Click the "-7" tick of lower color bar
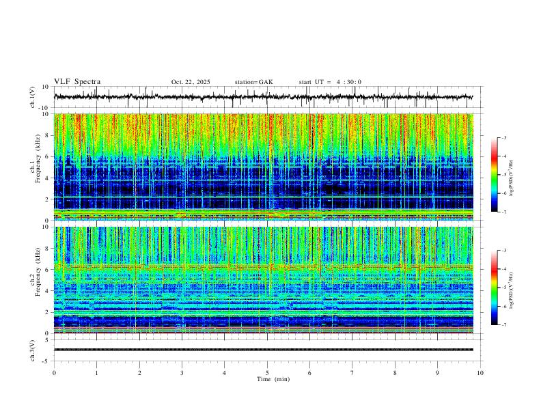 coord(503,324)
